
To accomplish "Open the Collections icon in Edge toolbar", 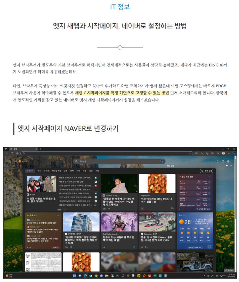I will [x=207, y=153].
